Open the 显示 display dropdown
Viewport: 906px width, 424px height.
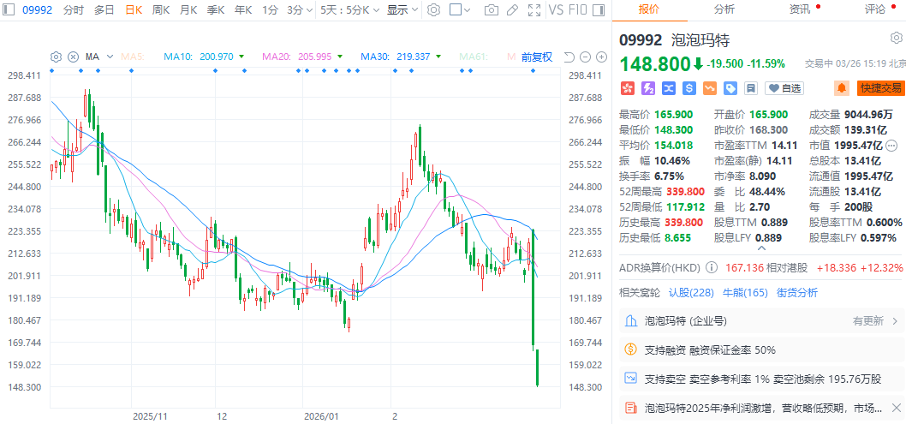point(402,9)
